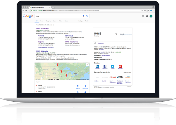Visit imris.com from knowledge panel
Viewport: 176px width, 125px height.
(x=101, y=43)
